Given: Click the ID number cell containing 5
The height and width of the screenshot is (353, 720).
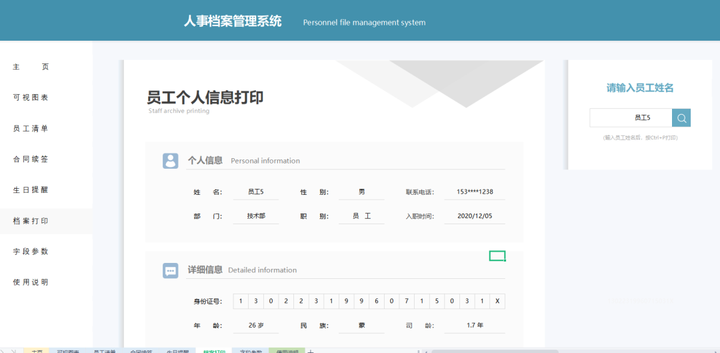Looking at the screenshot, I should coord(437,302).
